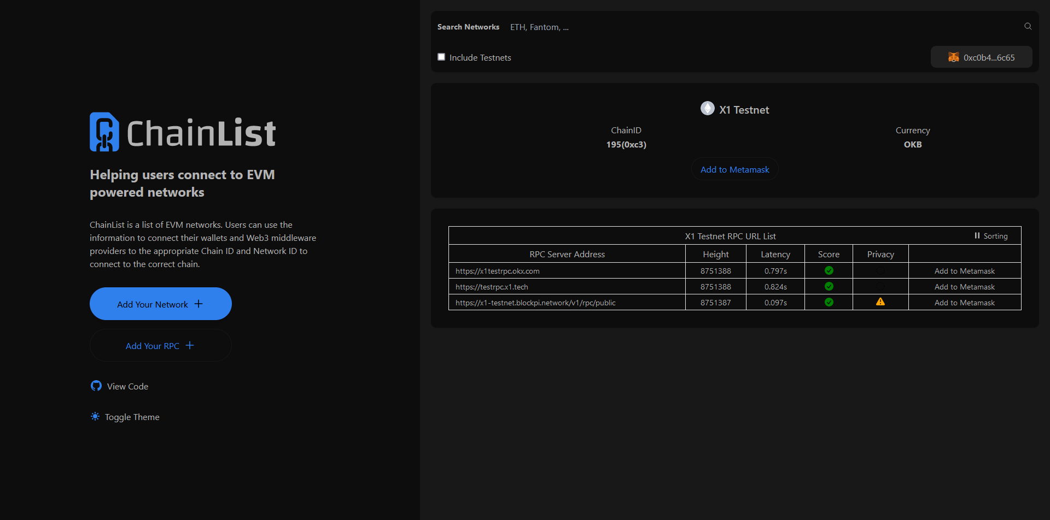The height and width of the screenshot is (520, 1050).
Task: Select the x1-testnet.blockpi.network RPC address
Action: (535, 303)
